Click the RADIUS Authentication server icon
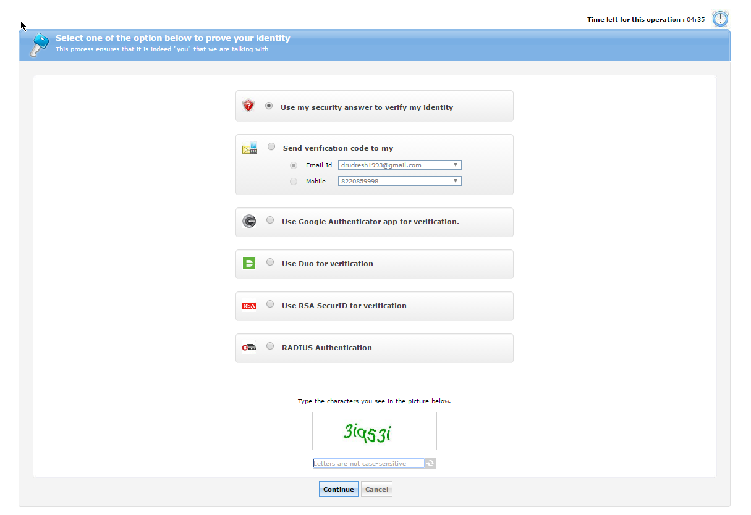751x515 pixels. [x=249, y=348]
